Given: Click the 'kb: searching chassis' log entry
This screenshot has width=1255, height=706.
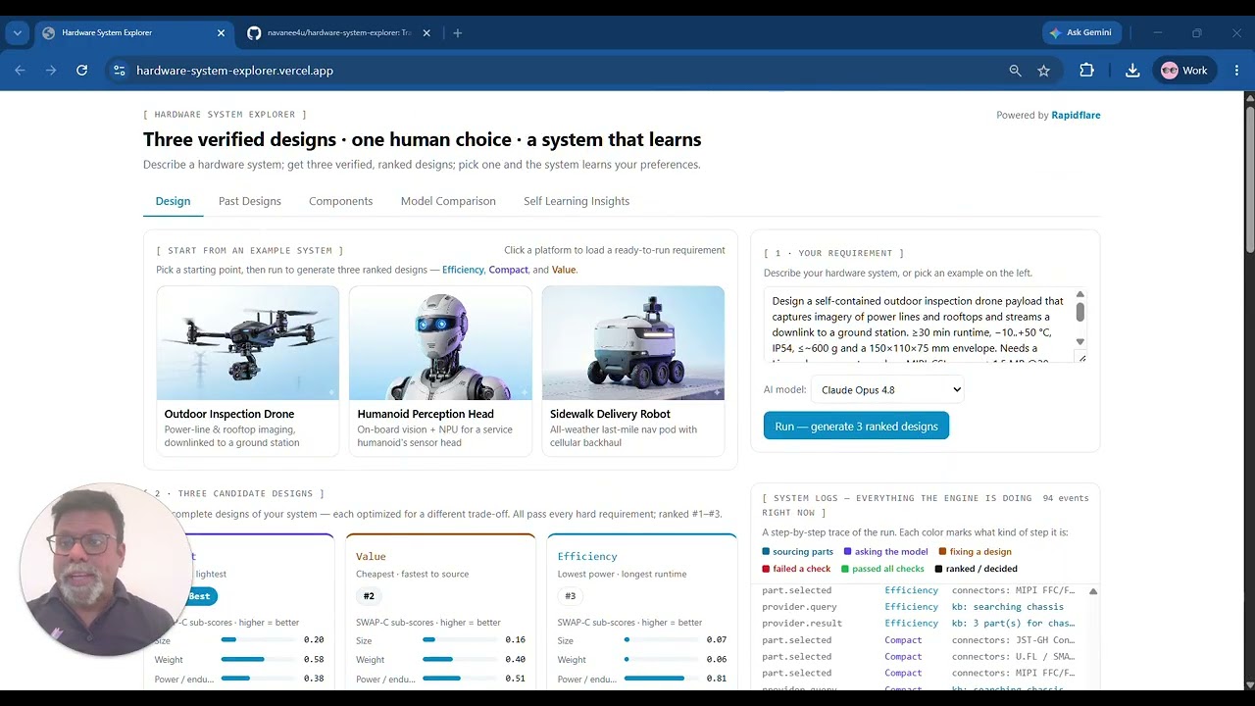Looking at the screenshot, I should (1008, 607).
